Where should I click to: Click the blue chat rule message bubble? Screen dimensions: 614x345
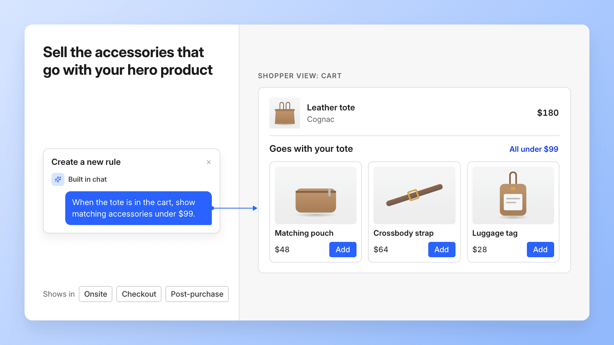139,208
